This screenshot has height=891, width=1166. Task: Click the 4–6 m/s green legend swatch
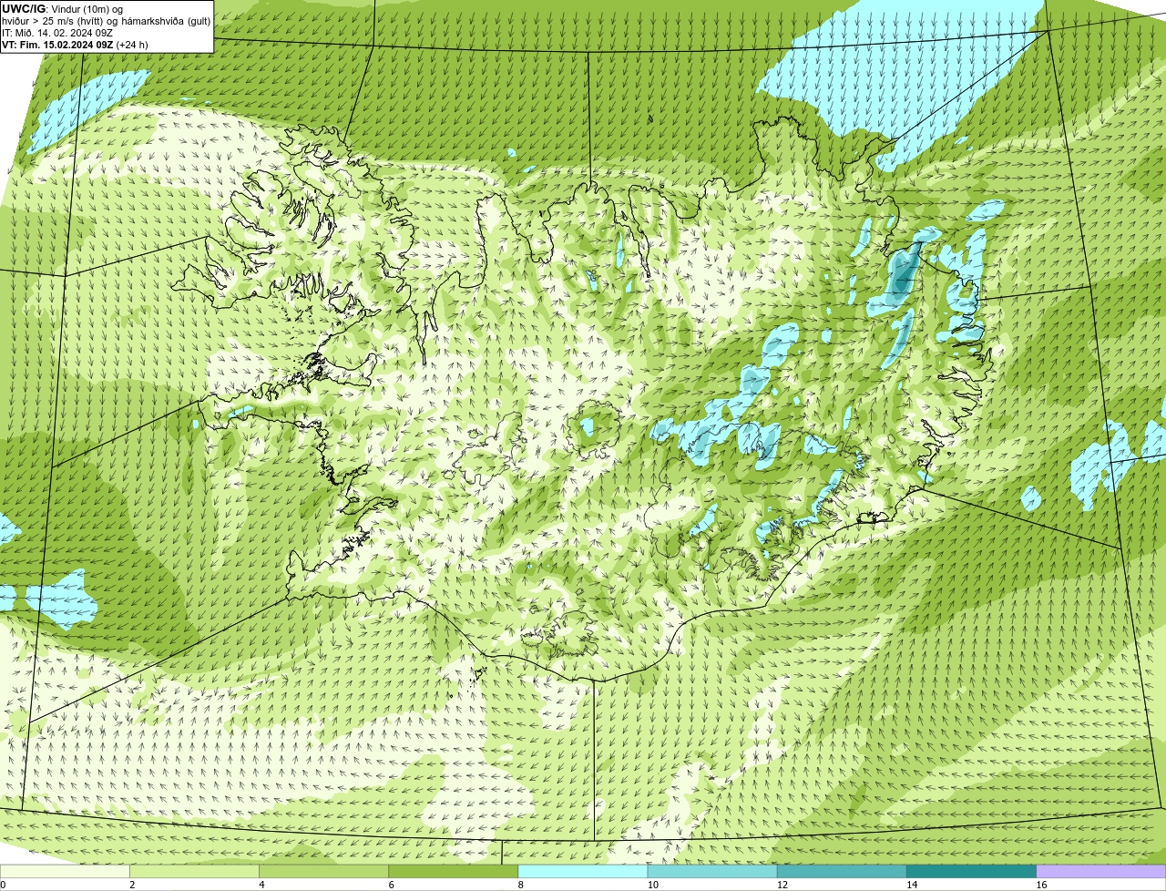323,872
